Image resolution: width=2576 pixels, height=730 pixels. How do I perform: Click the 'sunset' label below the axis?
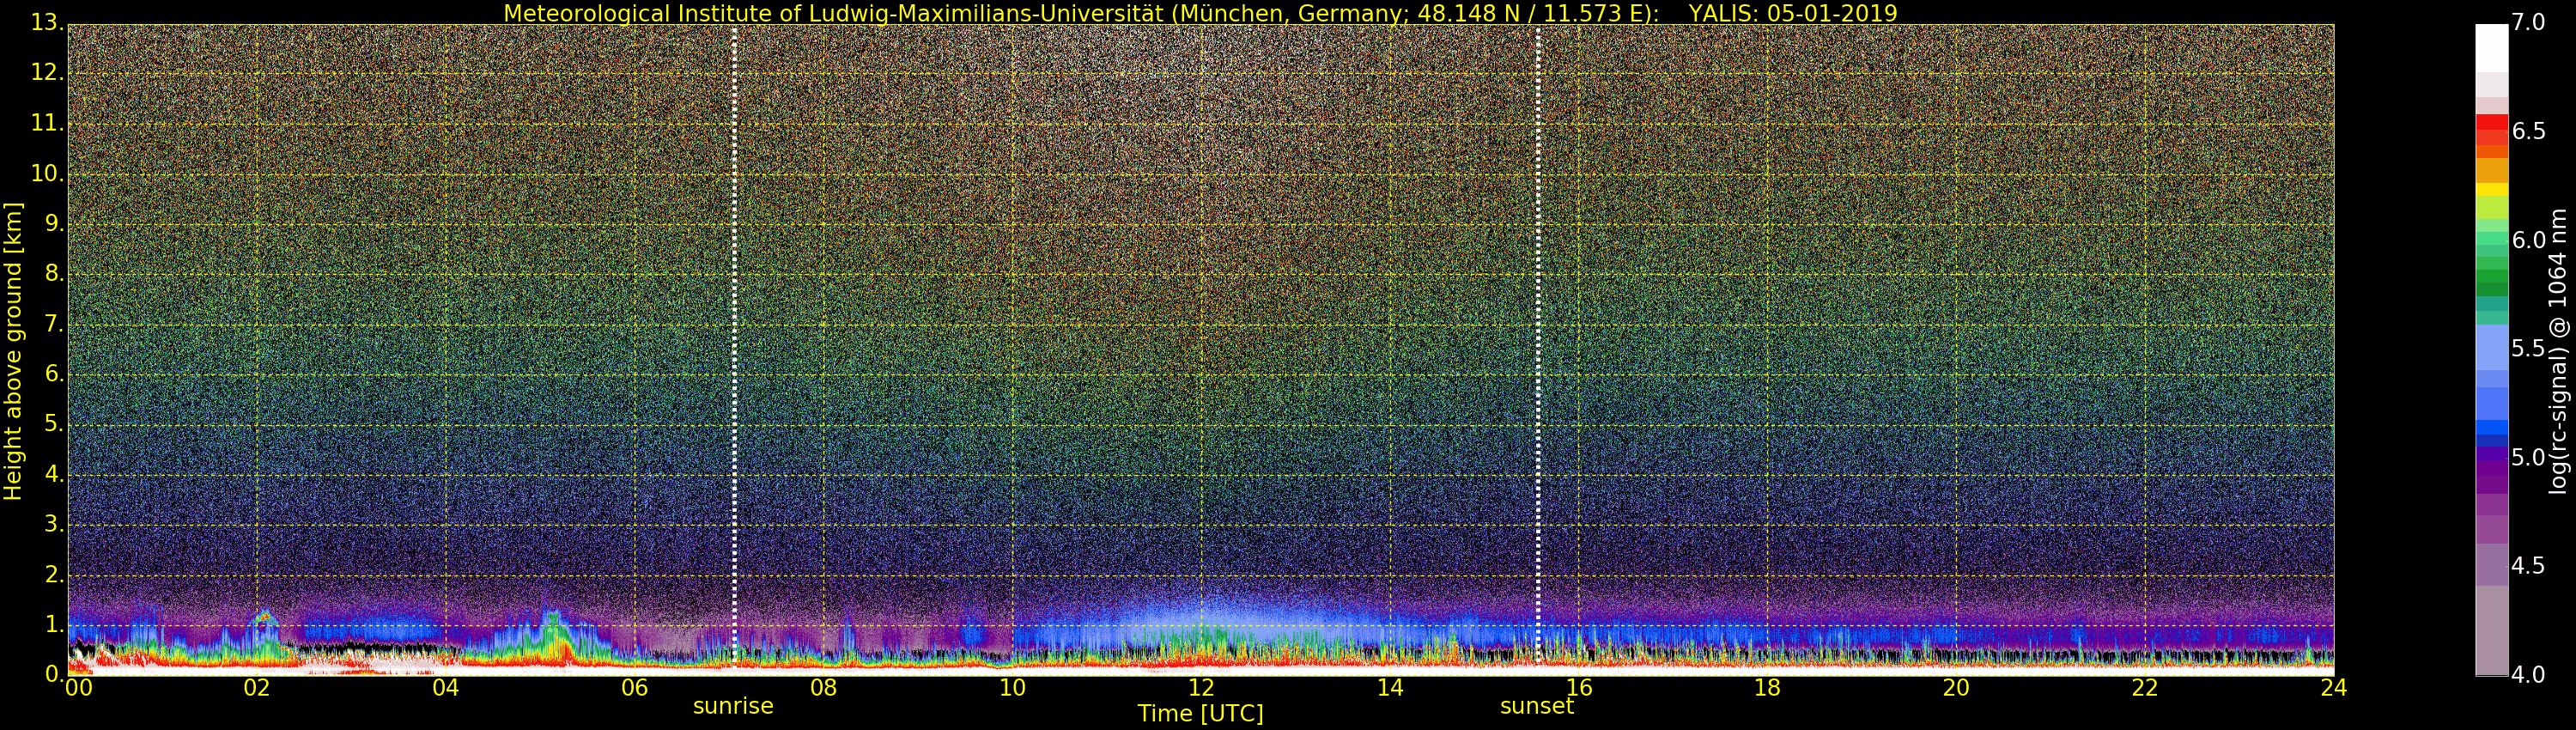pyautogui.click(x=1536, y=706)
